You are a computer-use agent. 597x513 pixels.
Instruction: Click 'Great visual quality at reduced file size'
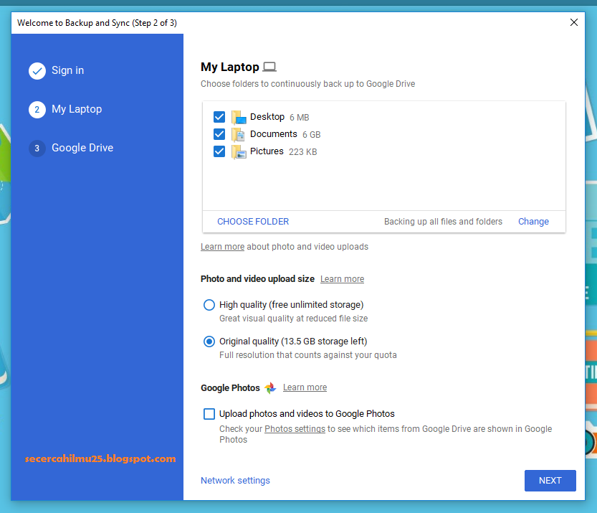(x=294, y=319)
